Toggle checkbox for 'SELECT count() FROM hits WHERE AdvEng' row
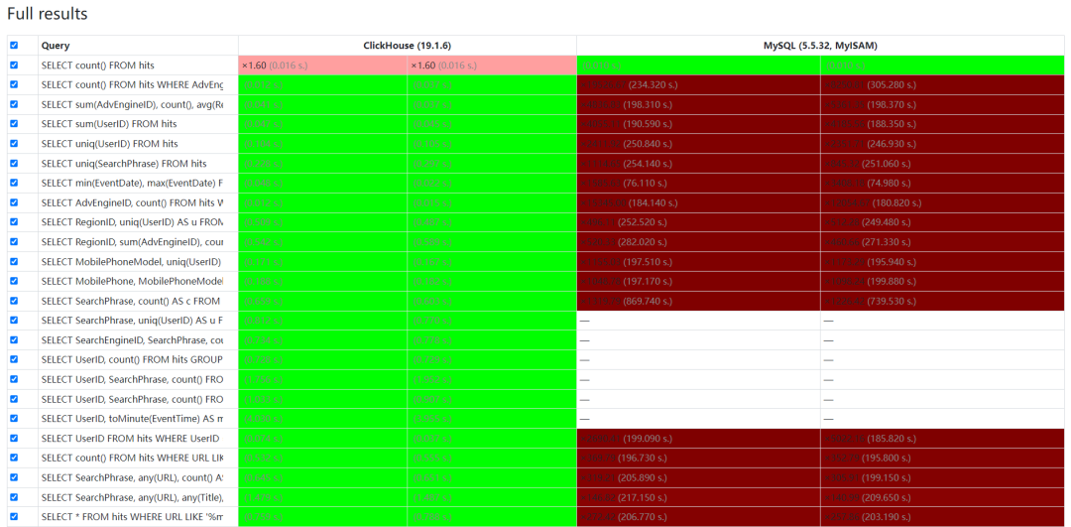This screenshot has height=527, width=1071. pyautogui.click(x=14, y=84)
